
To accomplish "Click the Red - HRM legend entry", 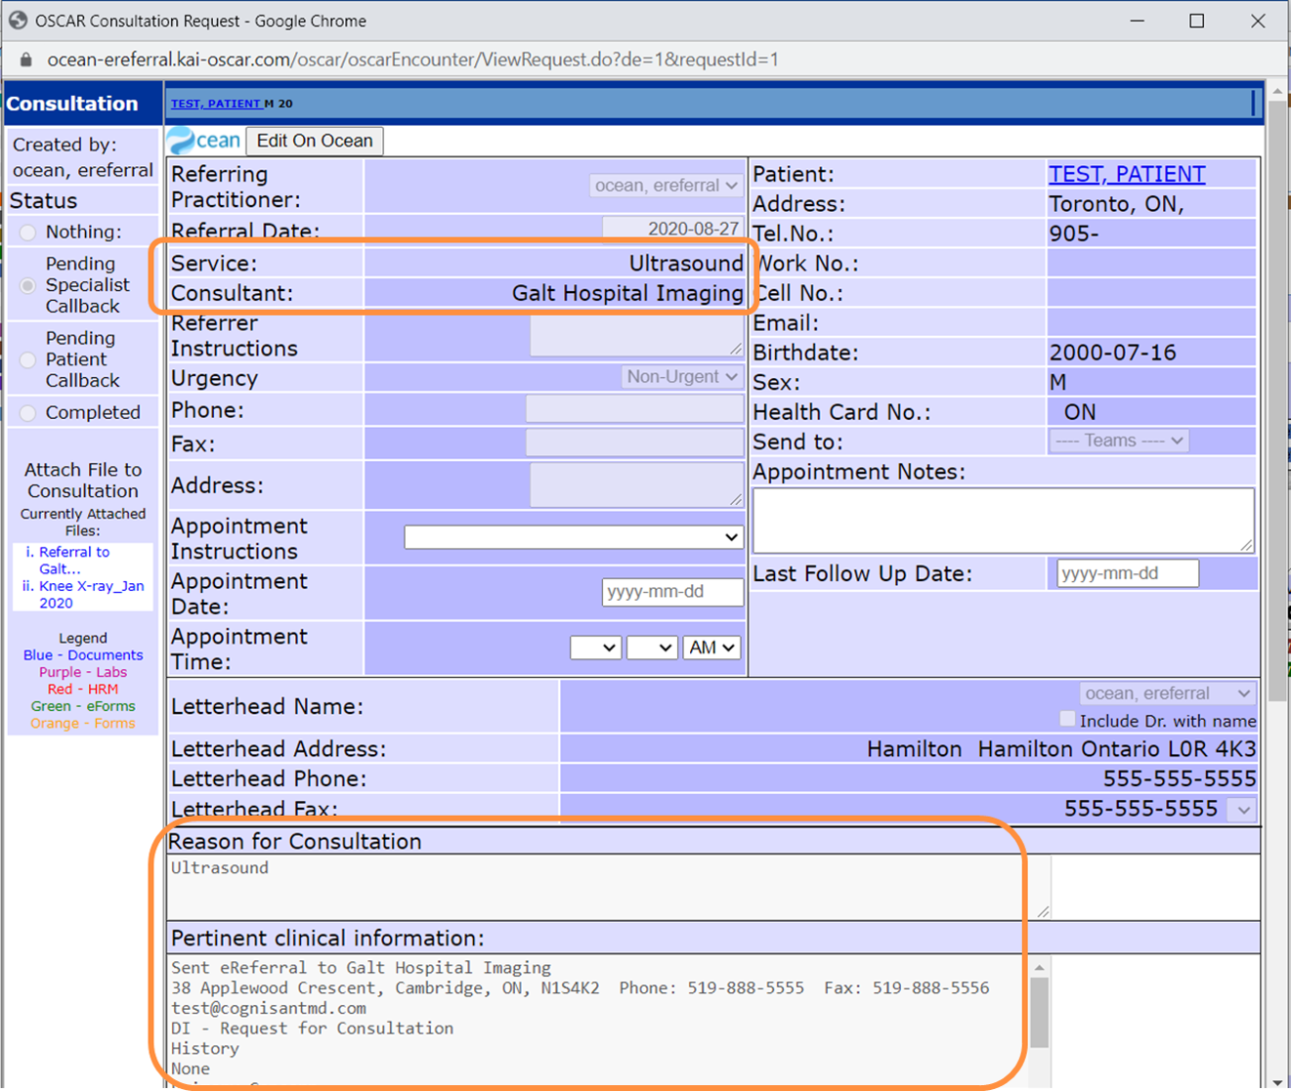I will [x=83, y=690].
